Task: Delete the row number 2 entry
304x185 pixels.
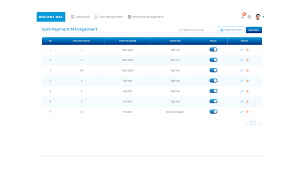Action: (247, 60)
